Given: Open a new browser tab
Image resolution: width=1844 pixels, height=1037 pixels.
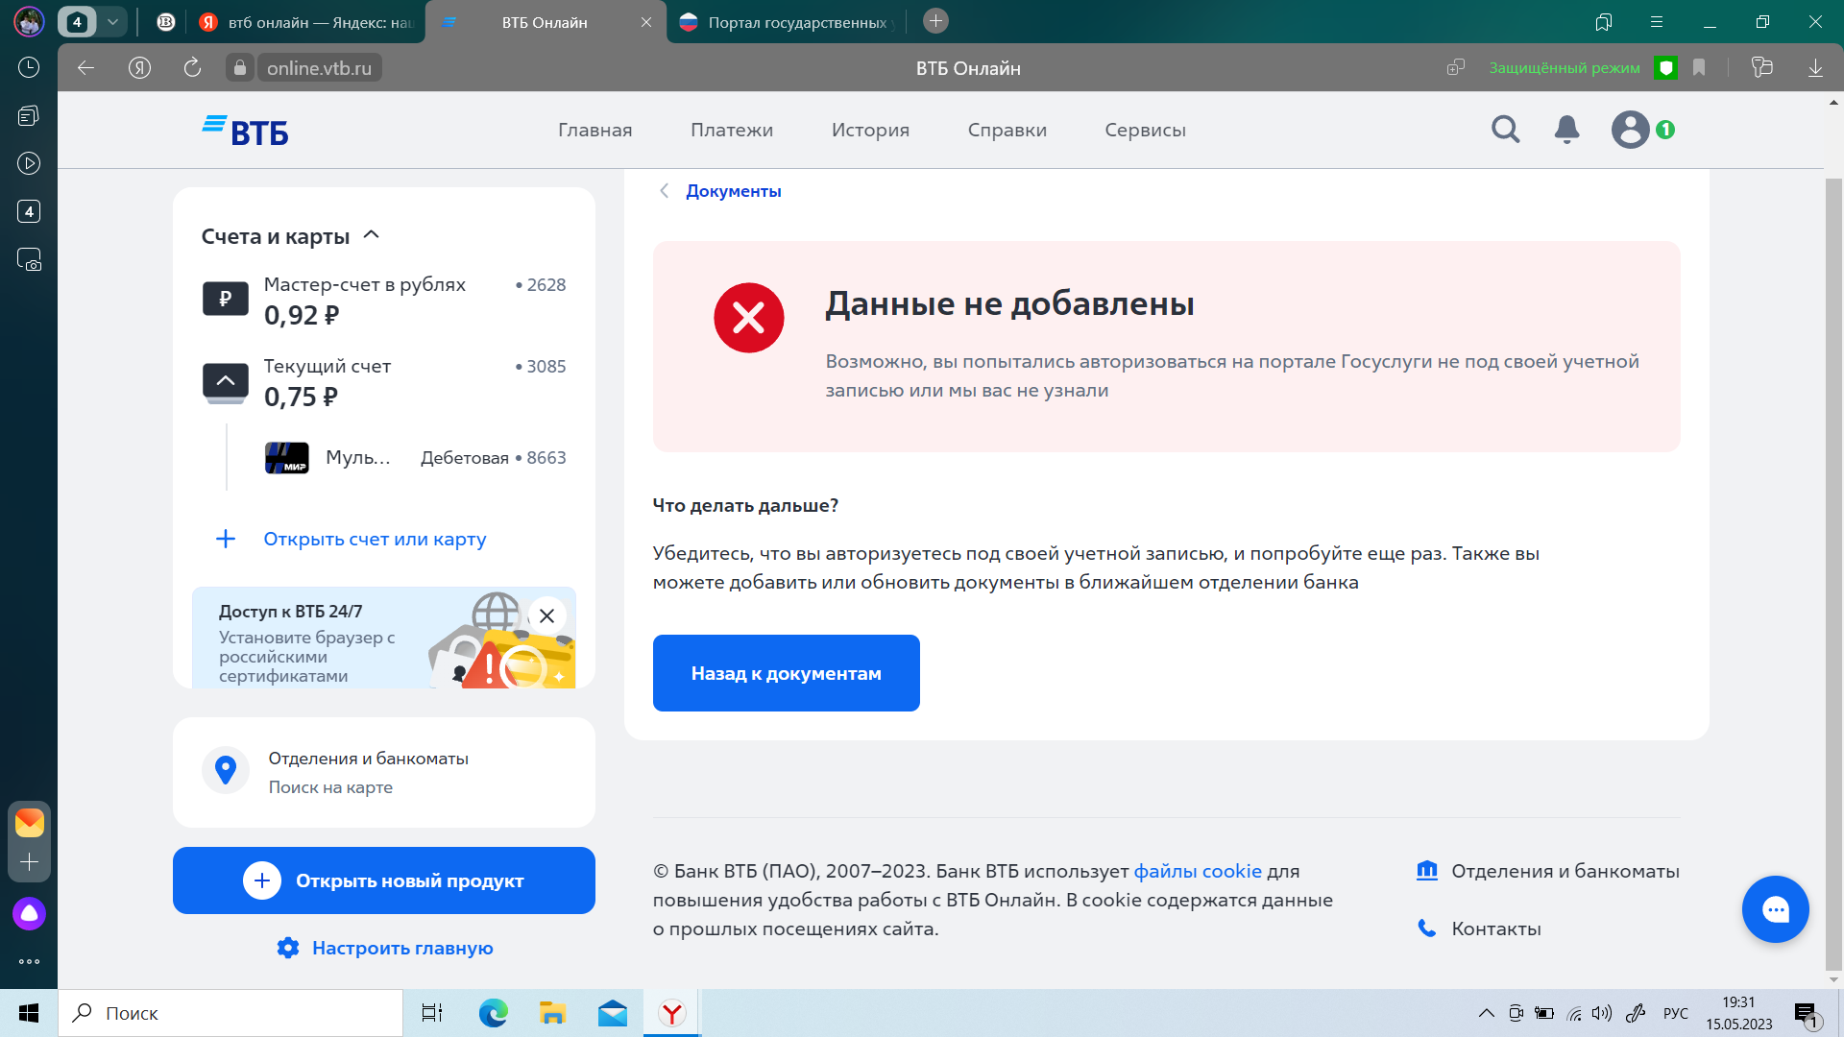Looking at the screenshot, I should click(x=935, y=21).
